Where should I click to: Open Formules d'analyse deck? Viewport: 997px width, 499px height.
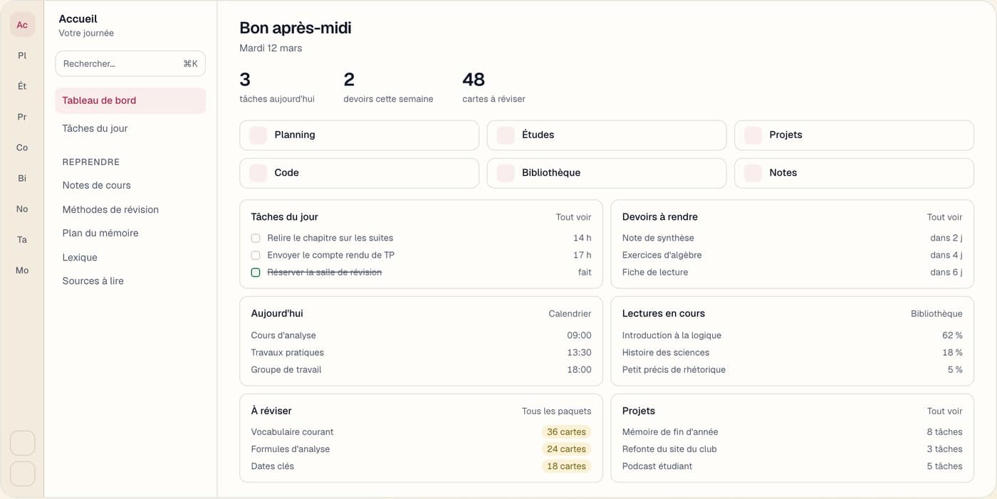click(421, 449)
